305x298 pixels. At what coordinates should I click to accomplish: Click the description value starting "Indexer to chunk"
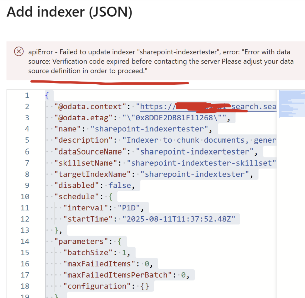(x=199, y=140)
